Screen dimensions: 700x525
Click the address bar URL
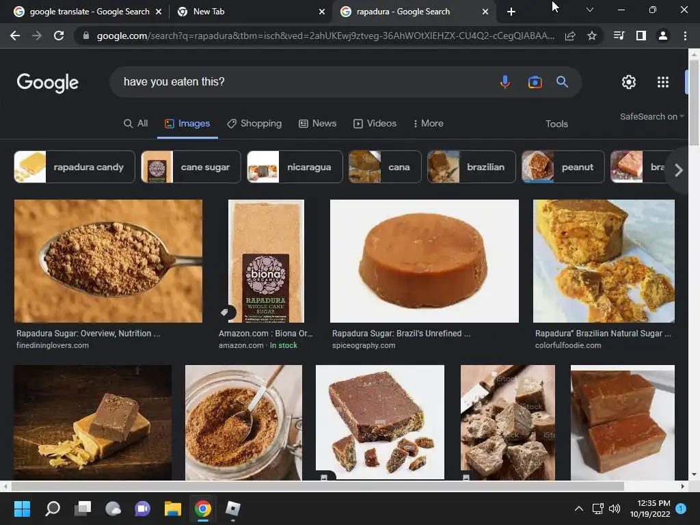(325, 36)
